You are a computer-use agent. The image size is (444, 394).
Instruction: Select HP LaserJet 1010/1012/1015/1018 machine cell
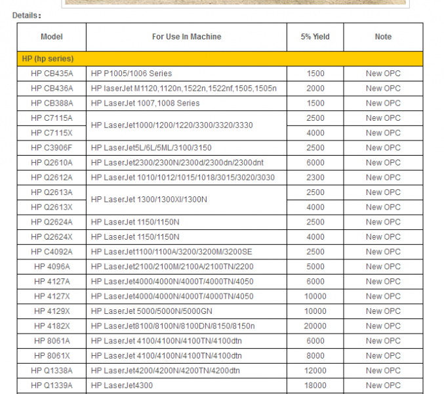186,177
